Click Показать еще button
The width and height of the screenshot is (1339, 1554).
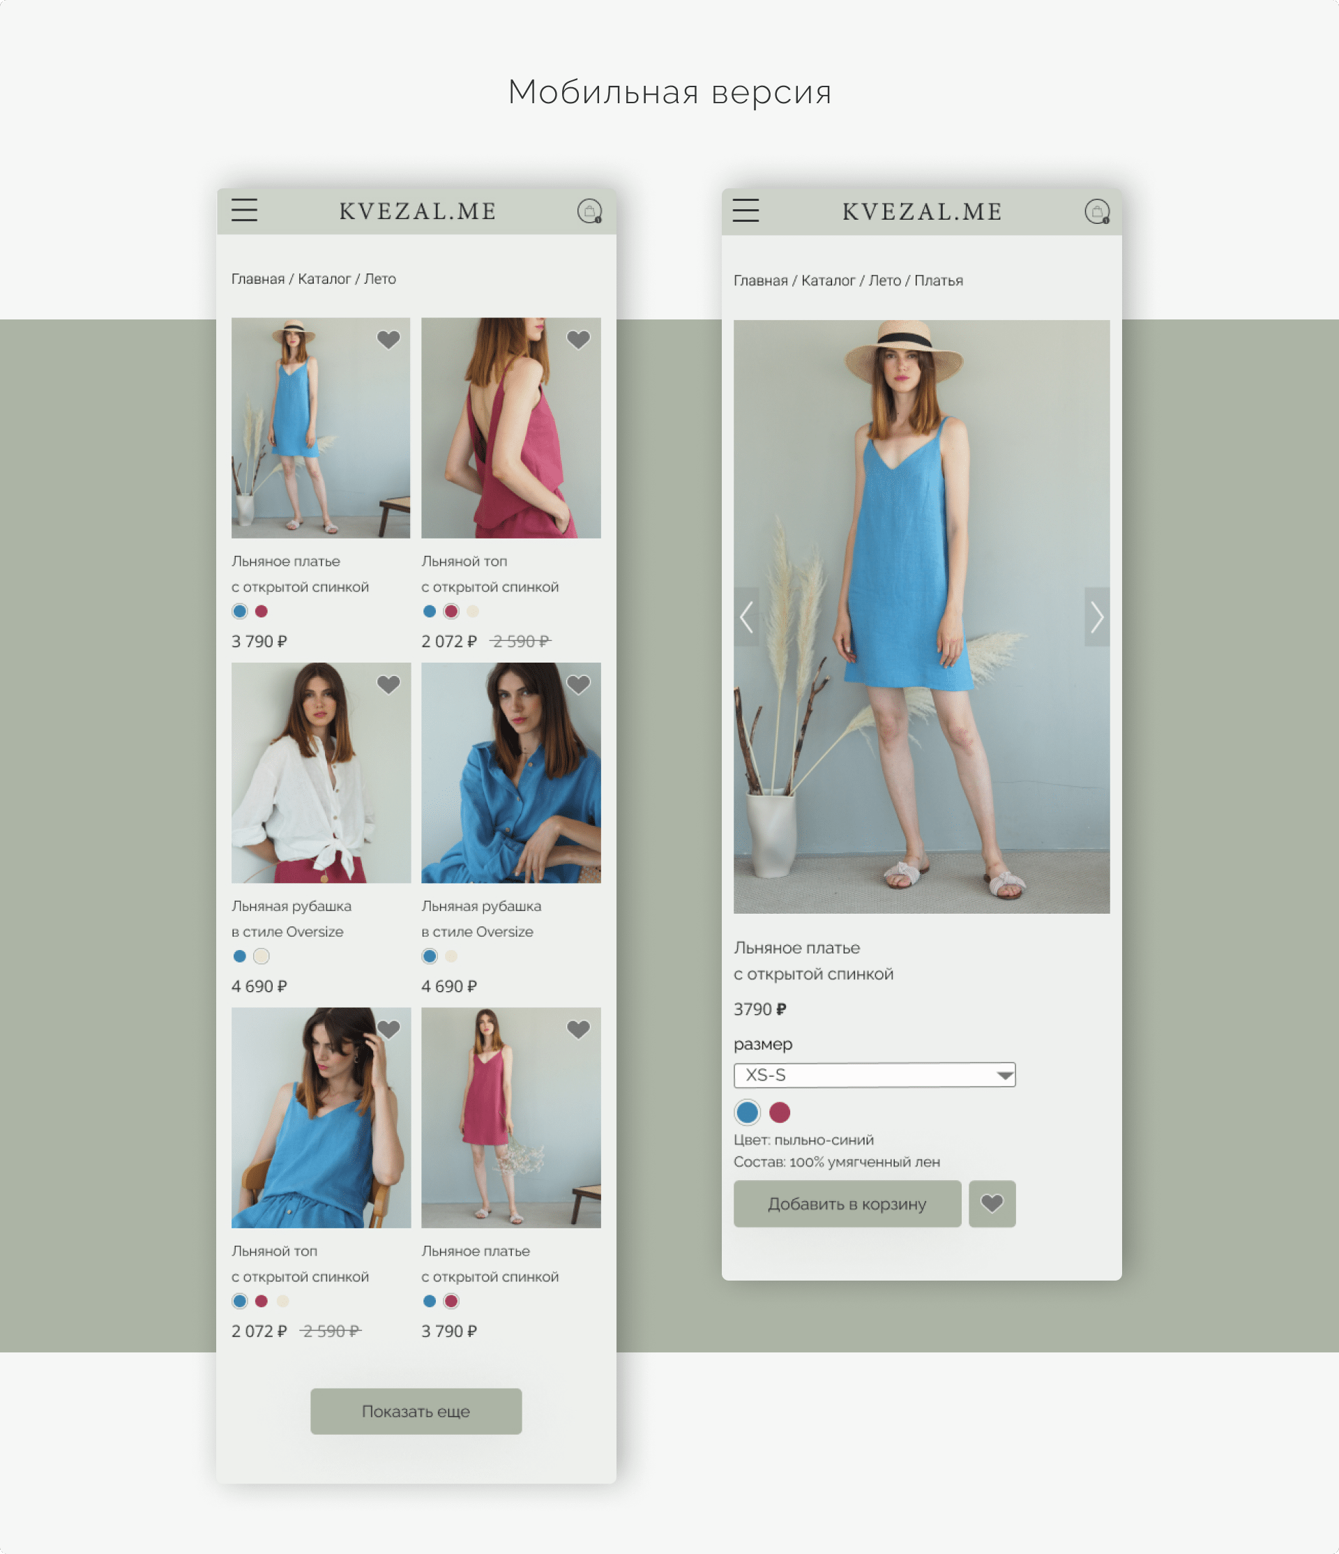coord(416,1412)
